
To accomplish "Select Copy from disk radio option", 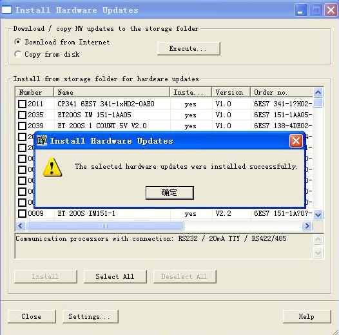I will 17,54.
